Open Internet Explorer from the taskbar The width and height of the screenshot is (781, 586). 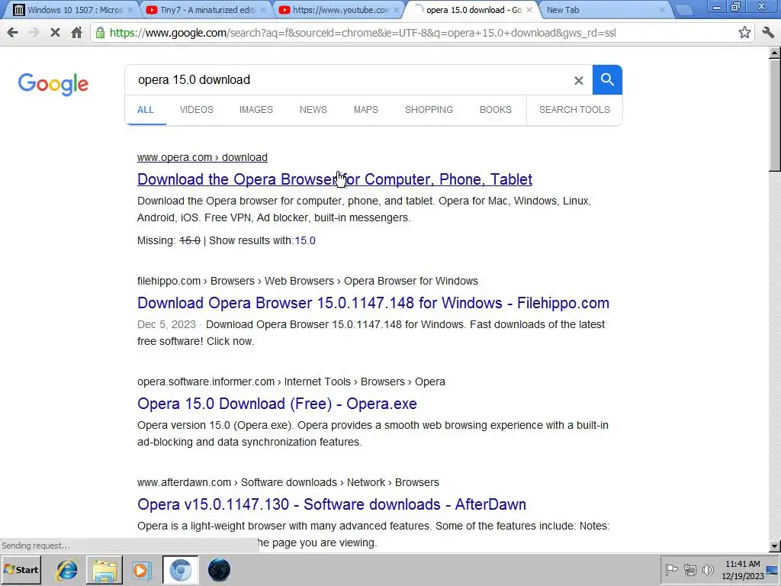[67, 570]
